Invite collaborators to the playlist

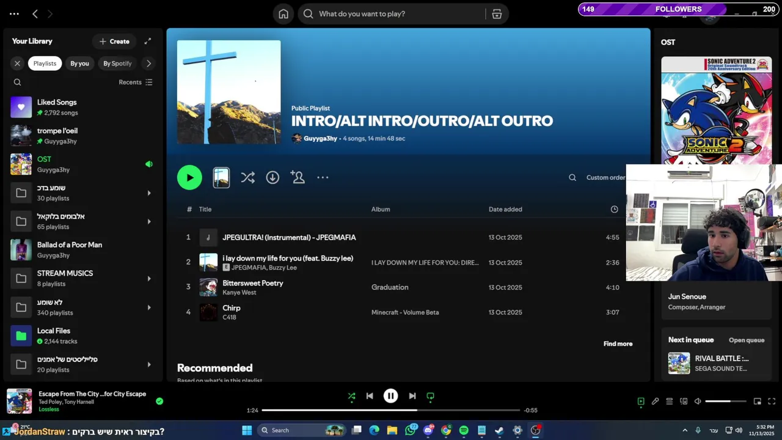[298, 178]
